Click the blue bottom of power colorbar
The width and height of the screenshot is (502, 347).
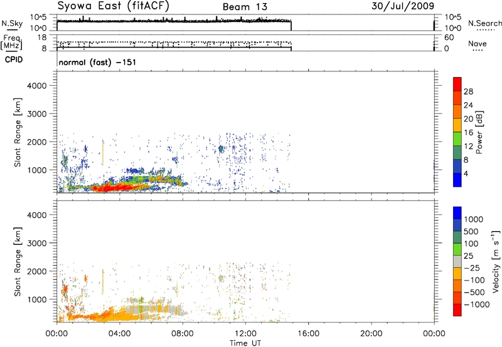(457, 180)
